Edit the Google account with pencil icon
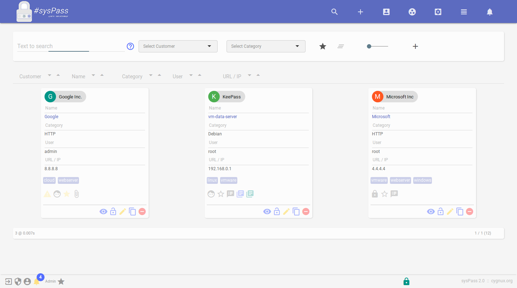517x288 pixels. point(123,212)
